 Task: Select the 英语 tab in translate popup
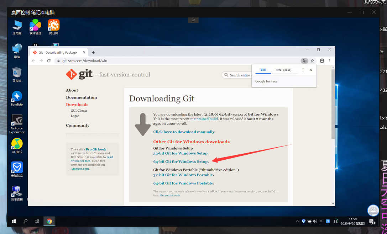click(263, 70)
